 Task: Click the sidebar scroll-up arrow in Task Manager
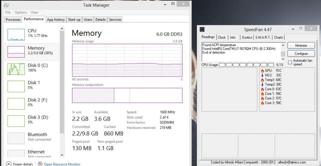[62, 29]
